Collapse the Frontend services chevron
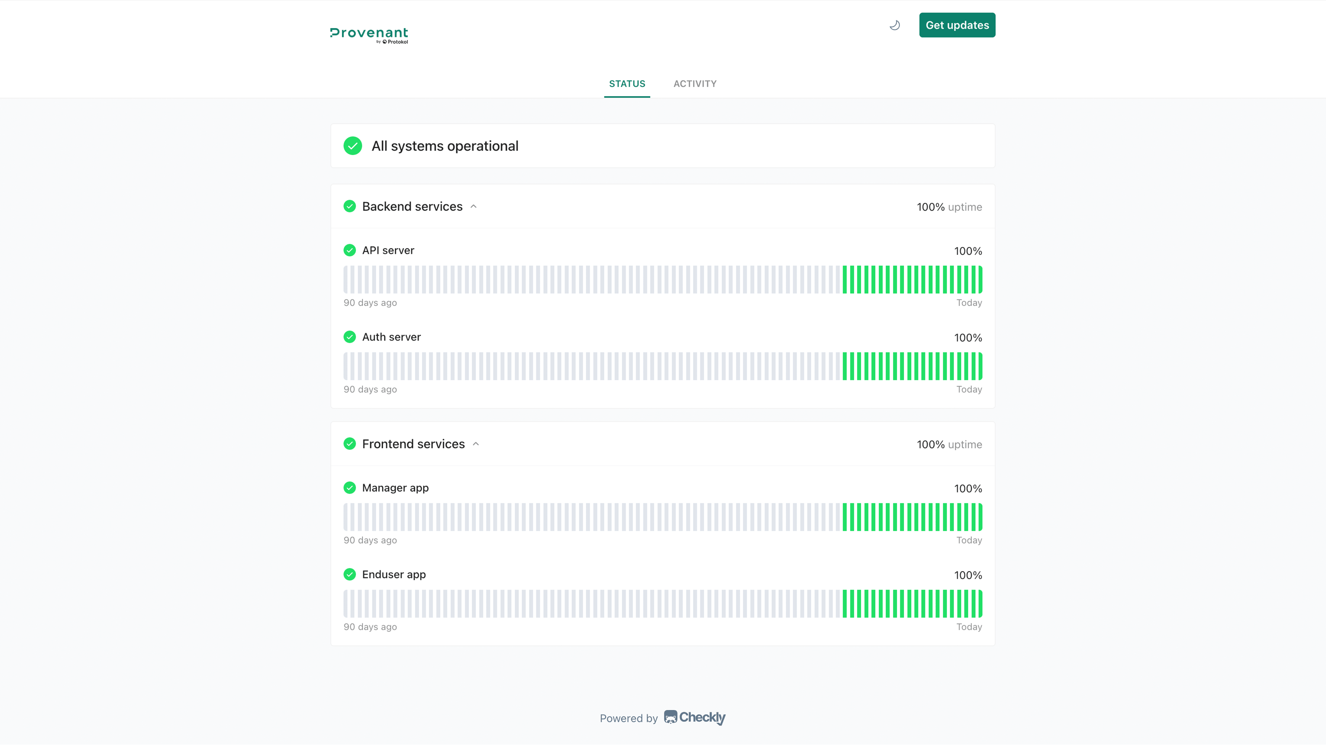This screenshot has width=1326, height=746. point(475,444)
